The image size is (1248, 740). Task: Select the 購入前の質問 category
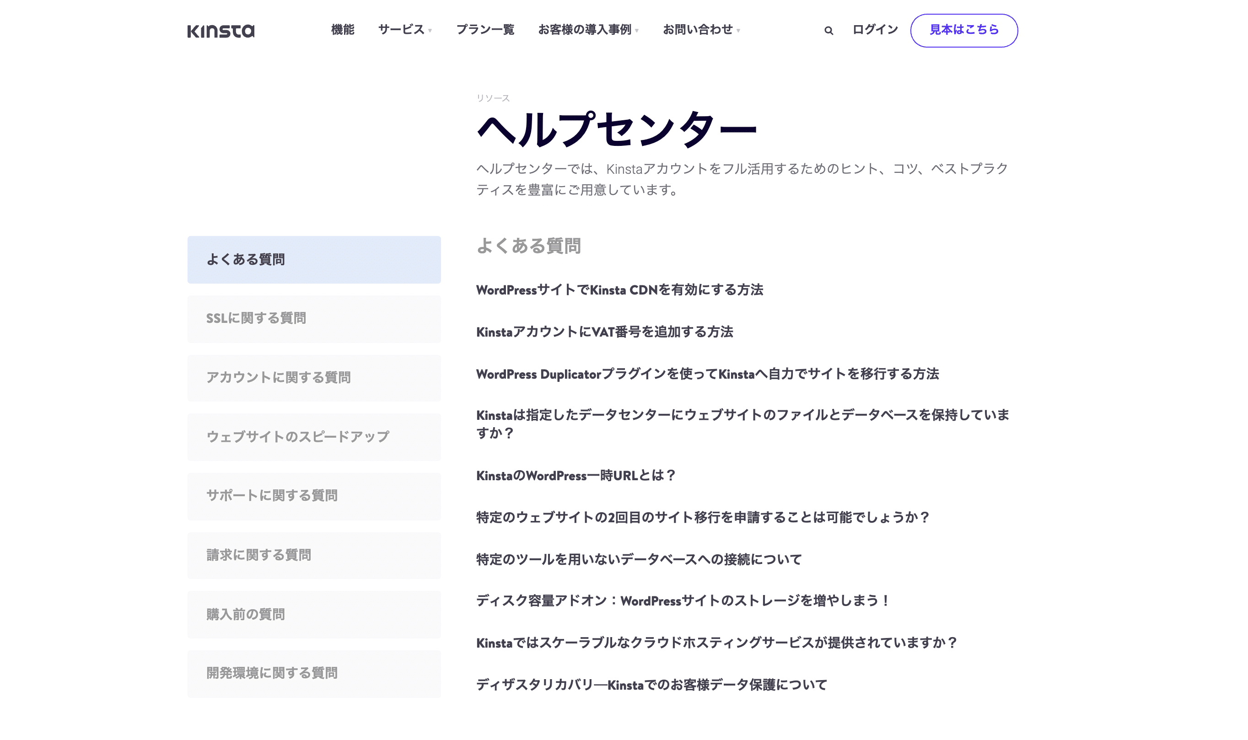click(313, 614)
